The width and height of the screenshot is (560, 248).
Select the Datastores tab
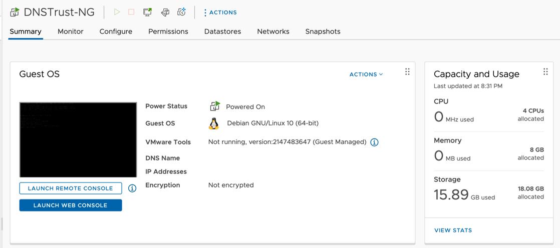pyautogui.click(x=222, y=31)
